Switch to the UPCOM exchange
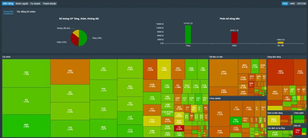This screenshot has height=138, width=308. [301, 3]
